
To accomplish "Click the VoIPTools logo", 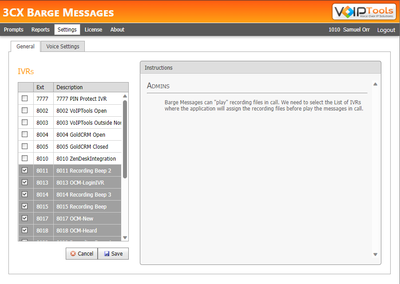I will click(x=364, y=12).
